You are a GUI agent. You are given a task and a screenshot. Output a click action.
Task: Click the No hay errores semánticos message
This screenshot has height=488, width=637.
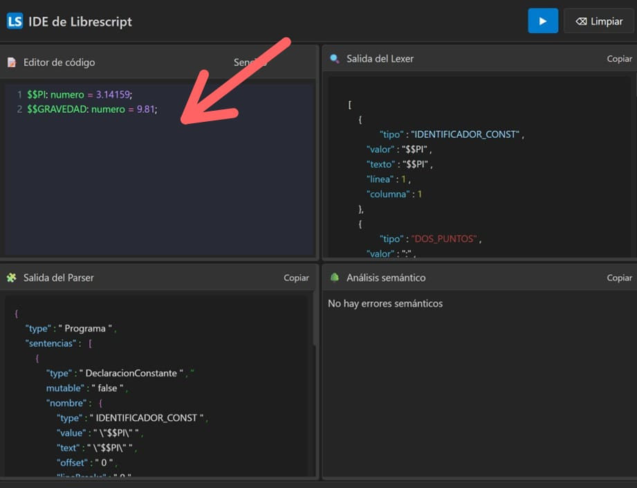point(385,304)
